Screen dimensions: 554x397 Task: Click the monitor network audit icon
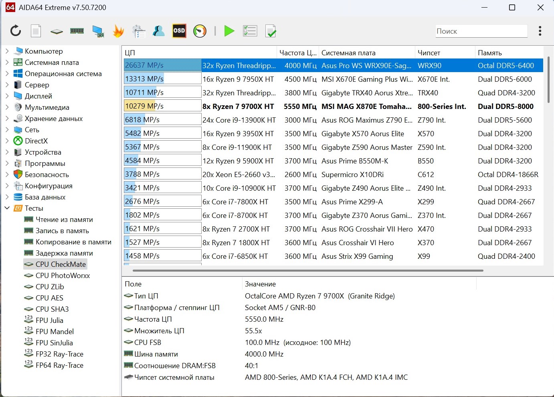pos(98,31)
